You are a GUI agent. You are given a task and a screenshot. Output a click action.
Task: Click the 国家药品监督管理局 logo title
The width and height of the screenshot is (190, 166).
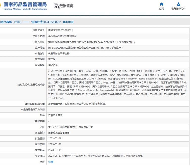(x=25, y=5)
